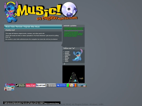142x106 pixels.
Task: Follow the bluesky link
Action: (x=67, y=53)
